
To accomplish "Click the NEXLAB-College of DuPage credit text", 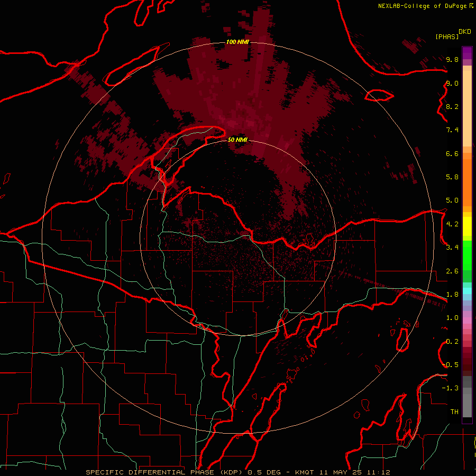I will (423, 6).
